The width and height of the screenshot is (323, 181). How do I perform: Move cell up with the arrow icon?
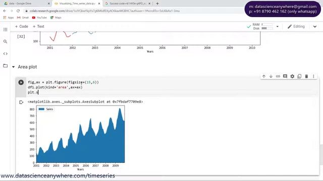[264, 76]
